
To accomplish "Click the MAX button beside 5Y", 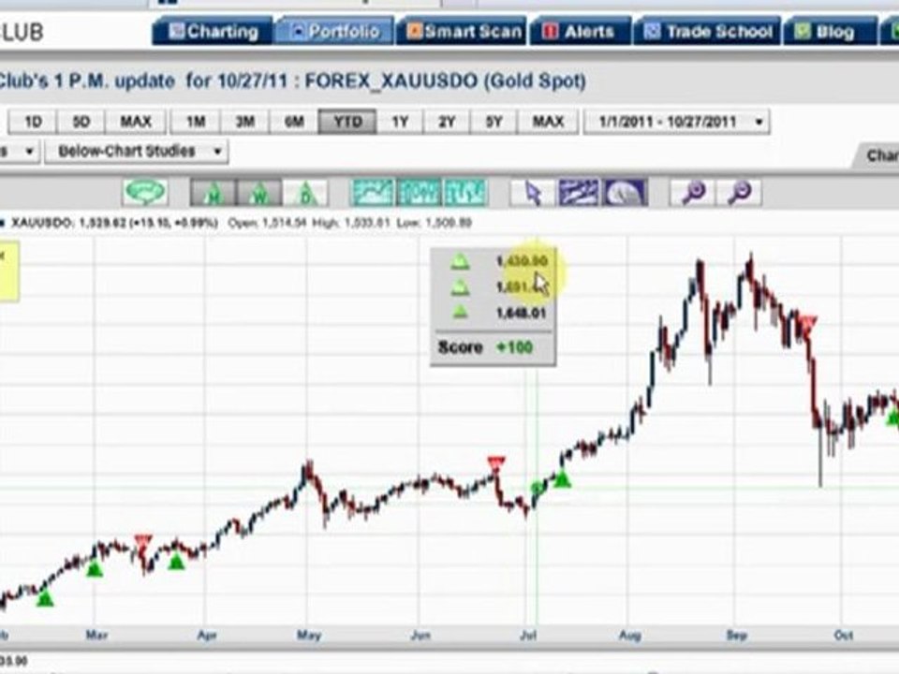I will (x=548, y=122).
